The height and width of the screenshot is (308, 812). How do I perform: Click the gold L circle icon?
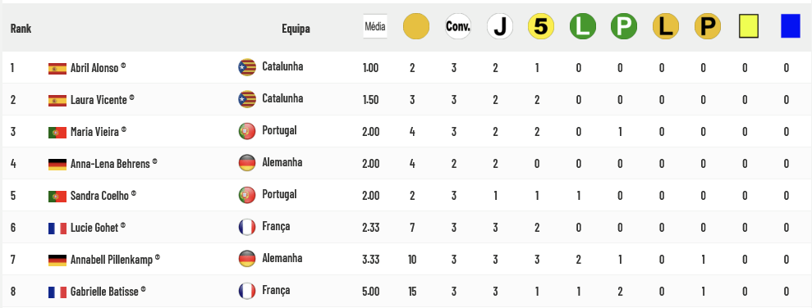click(666, 26)
